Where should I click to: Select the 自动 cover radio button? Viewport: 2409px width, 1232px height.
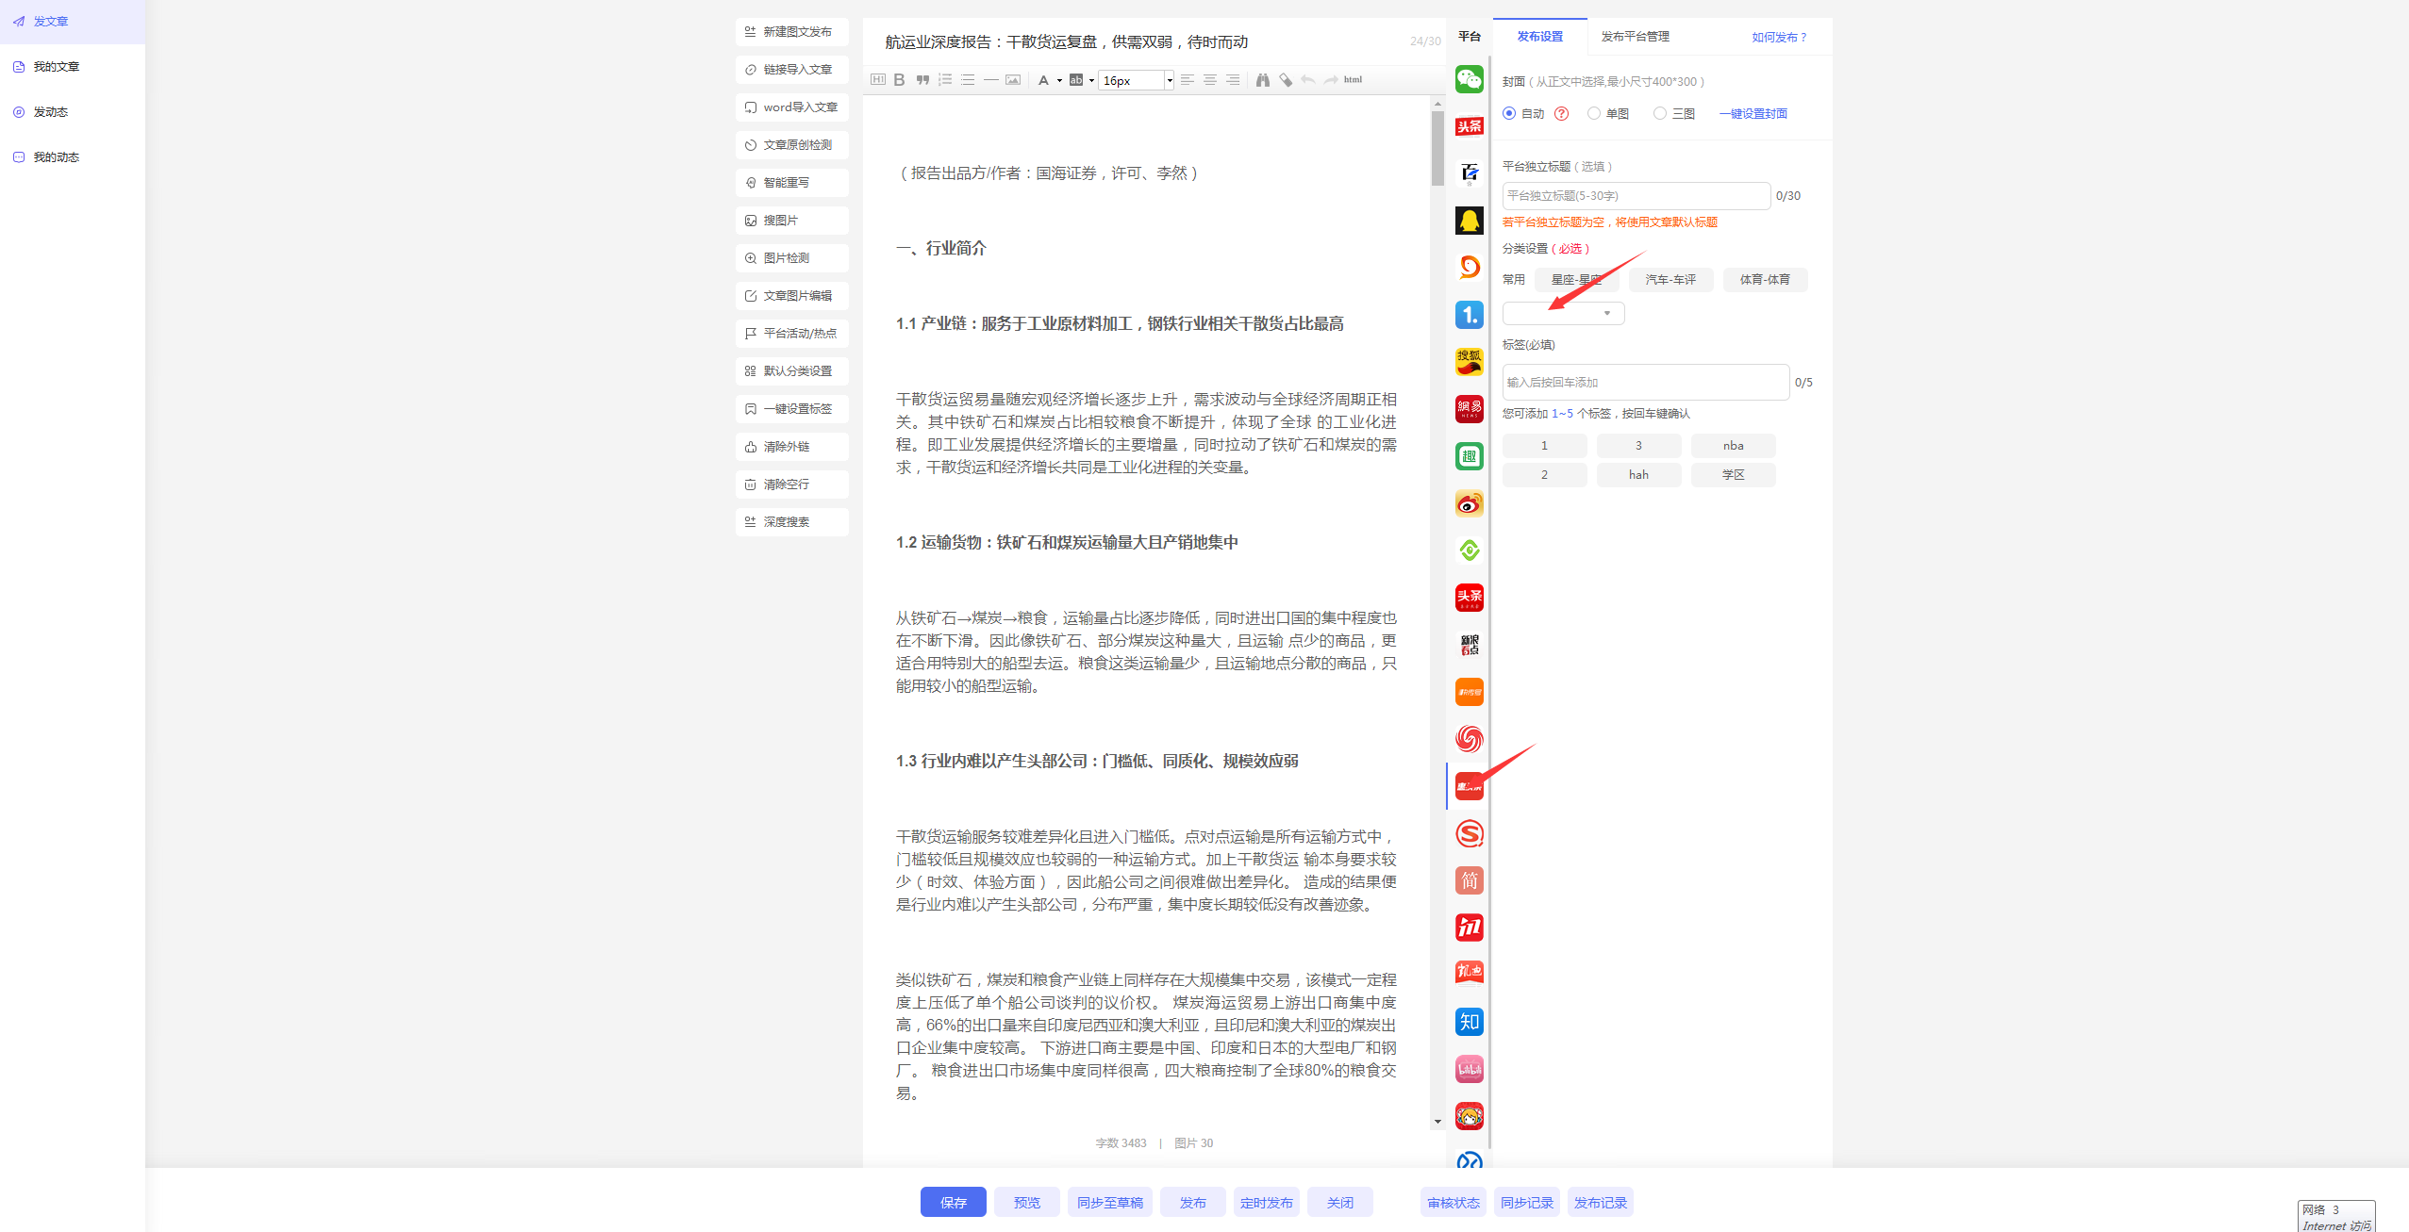pos(1509,113)
